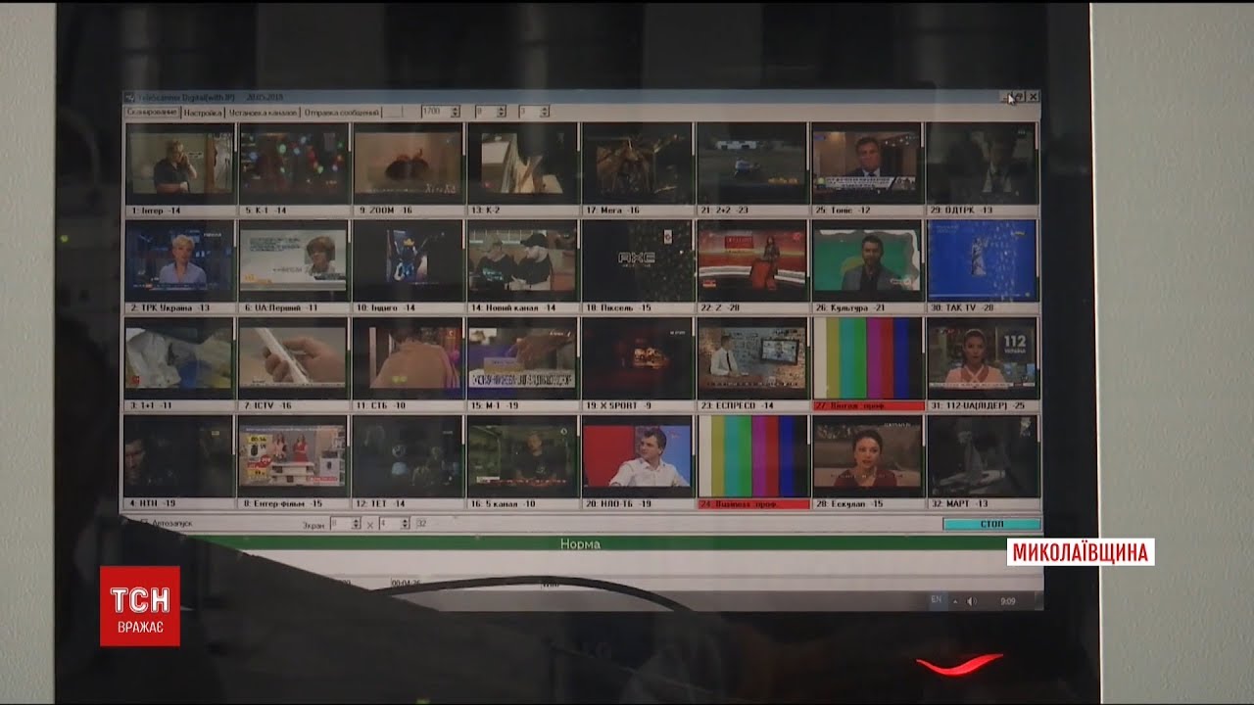Switch to the Настройка tab

point(203,113)
